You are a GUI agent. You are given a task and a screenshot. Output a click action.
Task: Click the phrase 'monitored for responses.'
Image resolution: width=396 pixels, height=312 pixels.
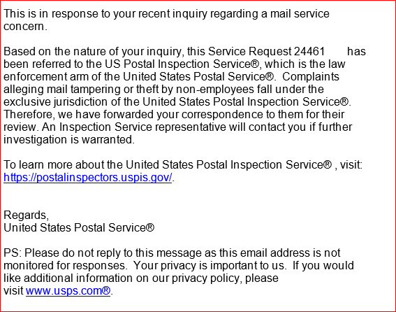tap(66, 266)
